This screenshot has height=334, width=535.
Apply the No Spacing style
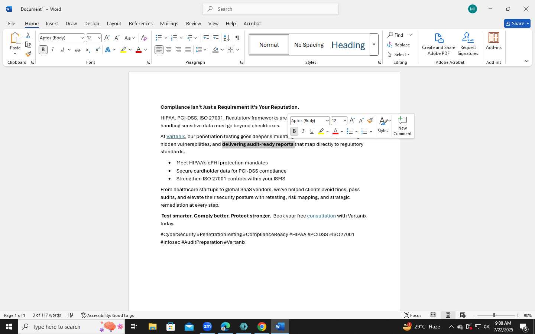[309, 45]
